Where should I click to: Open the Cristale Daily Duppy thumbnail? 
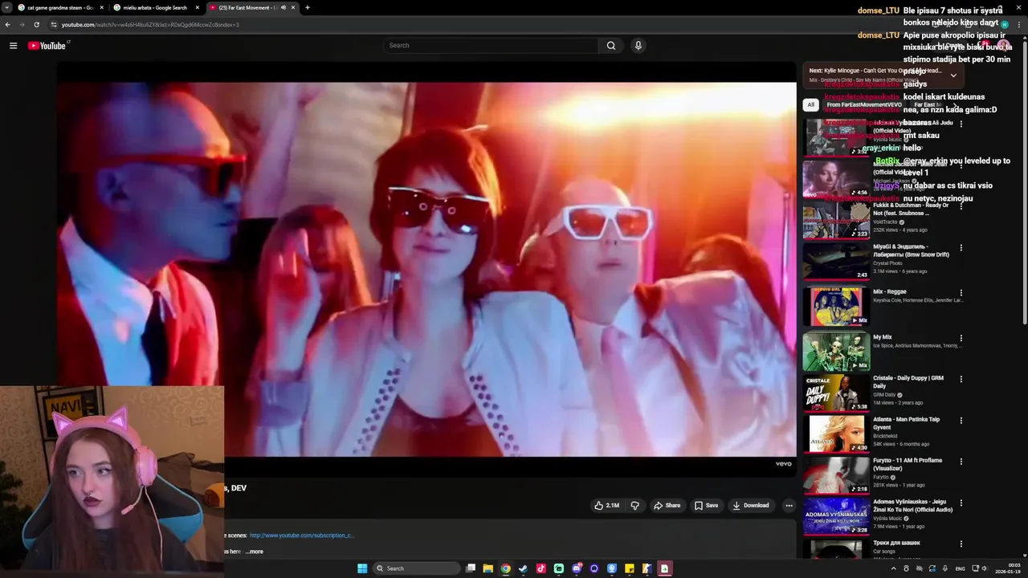[836, 393]
